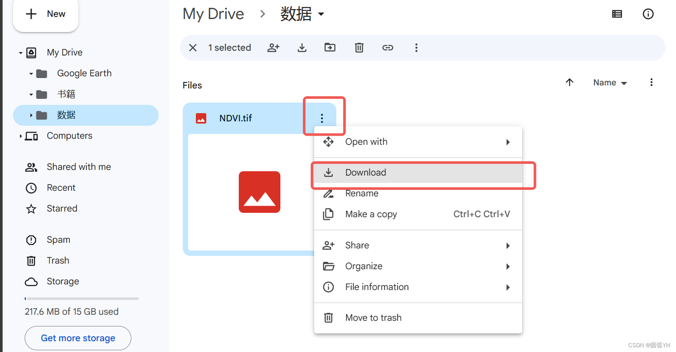The width and height of the screenshot is (676, 352).
Task: Click the get link icon in toolbar
Action: 388,48
